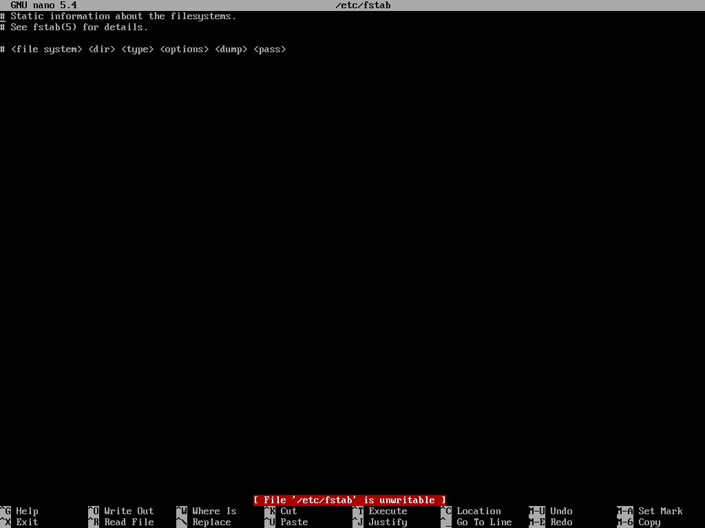This screenshot has width=705, height=528.
Task: Click the <dir> column header text
Action: (x=102, y=49)
